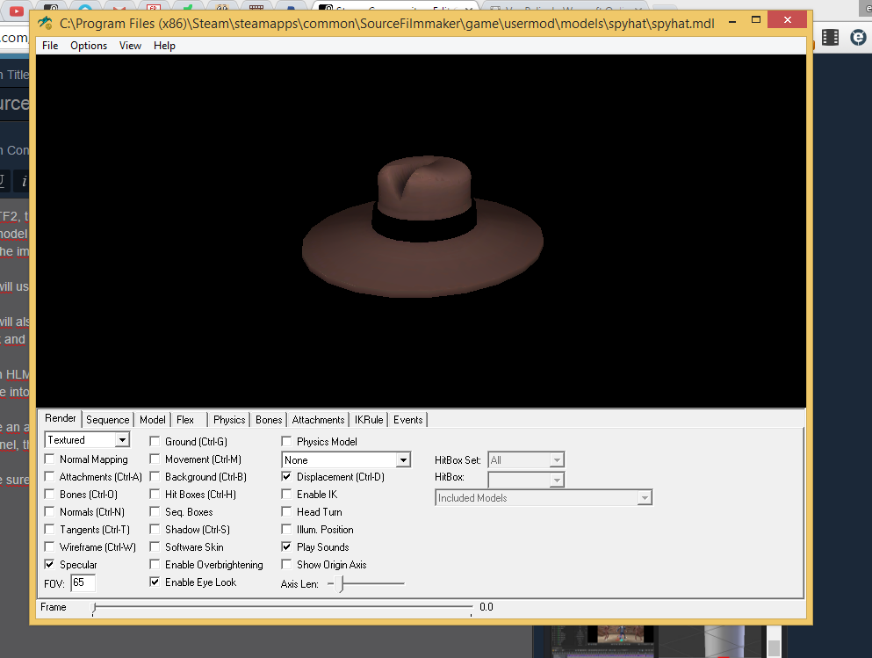This screenshot has width=872, height=658.
Task: Uncheck Displacement (Ctrl-D)
Action: tap(286, 477)
